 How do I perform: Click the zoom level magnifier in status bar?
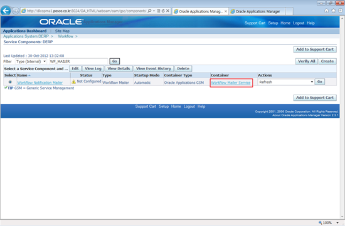[321, 223]
